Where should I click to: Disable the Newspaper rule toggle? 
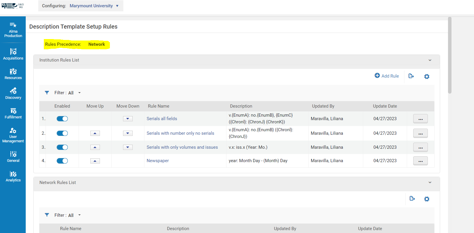(62, 161)
